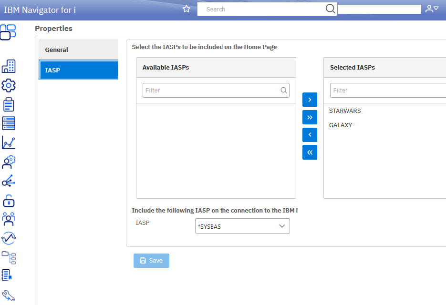Click the building icon in sidebar

tap(9, 66)
